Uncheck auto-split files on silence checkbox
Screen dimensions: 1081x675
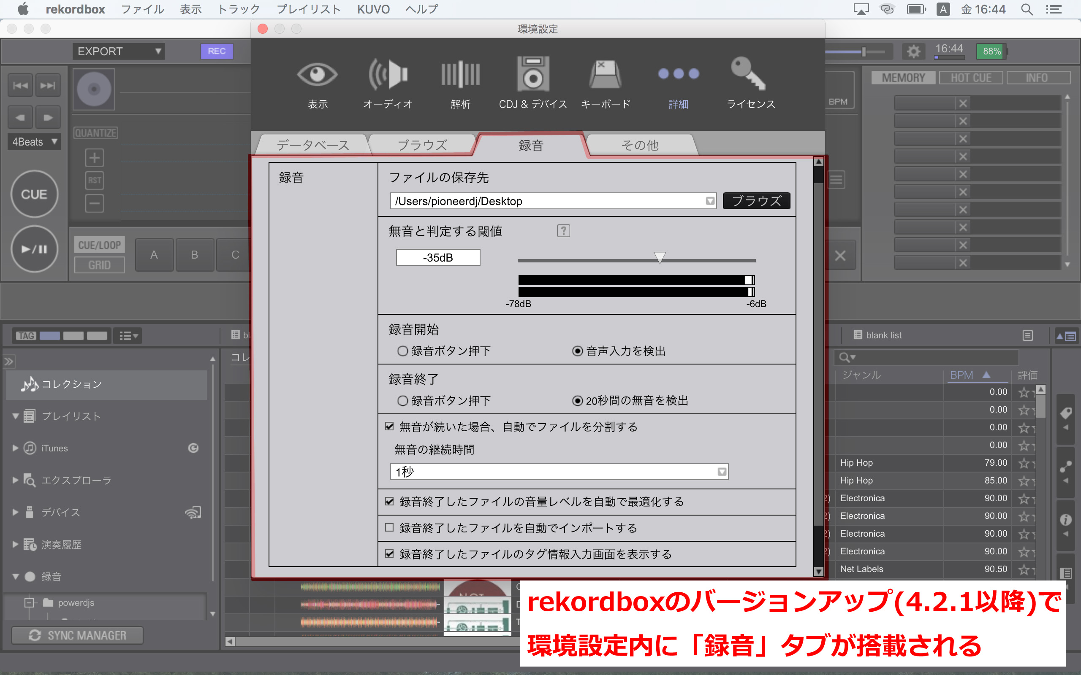tap(389, 427)
